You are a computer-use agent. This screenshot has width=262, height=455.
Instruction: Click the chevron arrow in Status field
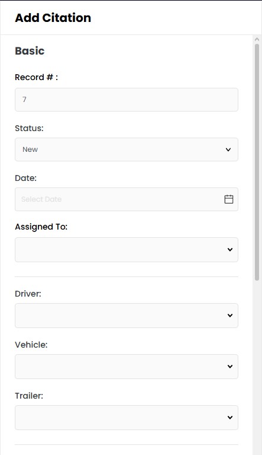[228, 149]
